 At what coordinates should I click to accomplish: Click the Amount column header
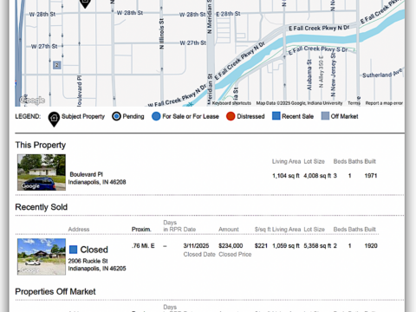(x=229, y=230)
